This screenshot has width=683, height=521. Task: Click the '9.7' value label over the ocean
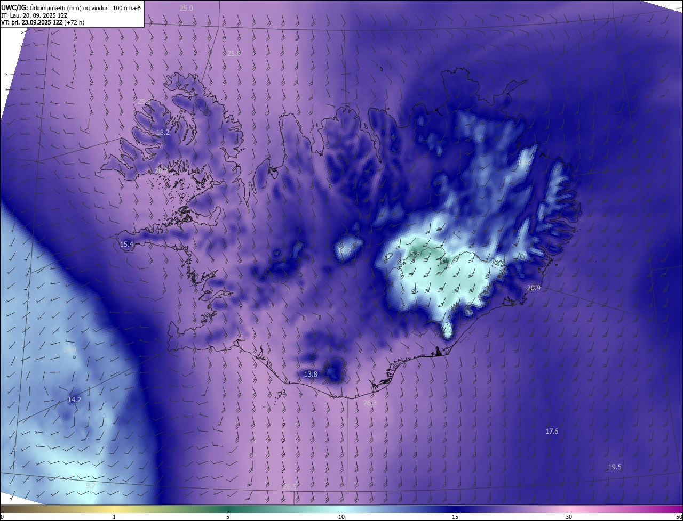click(x=91, y=486)
